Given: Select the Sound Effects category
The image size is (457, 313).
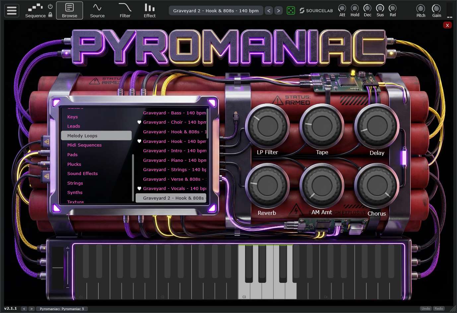Looking at the screenshot, I should [x=82, y=173].
